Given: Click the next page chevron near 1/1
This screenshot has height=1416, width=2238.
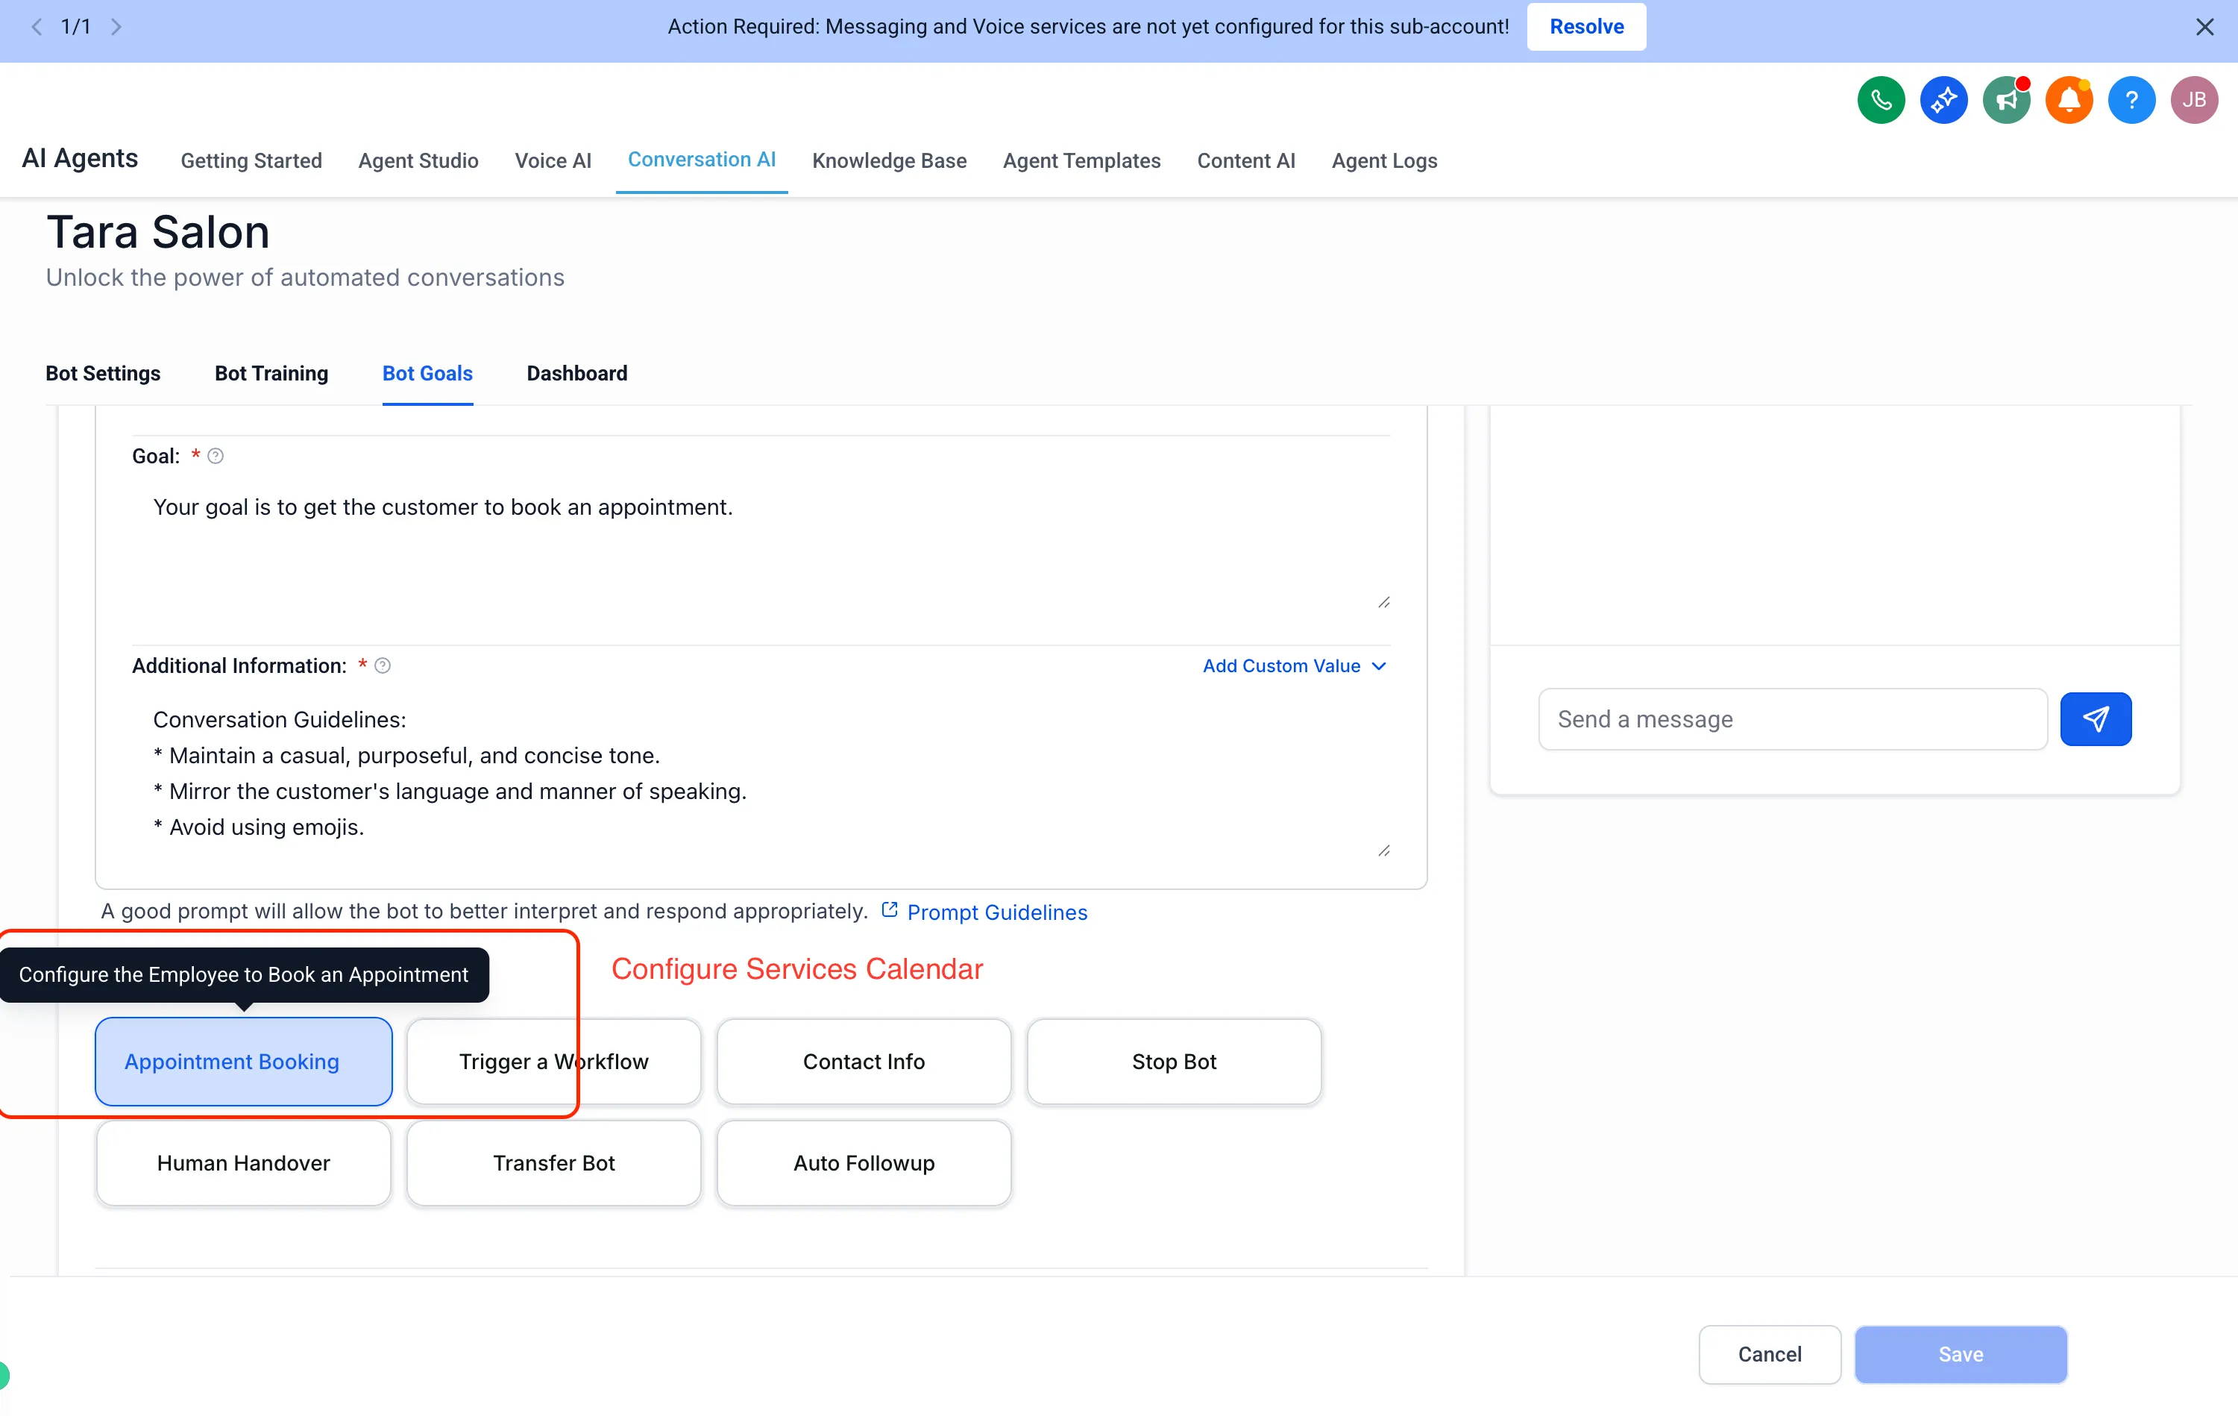Looking at the screenshot, I should coord(116,26).
